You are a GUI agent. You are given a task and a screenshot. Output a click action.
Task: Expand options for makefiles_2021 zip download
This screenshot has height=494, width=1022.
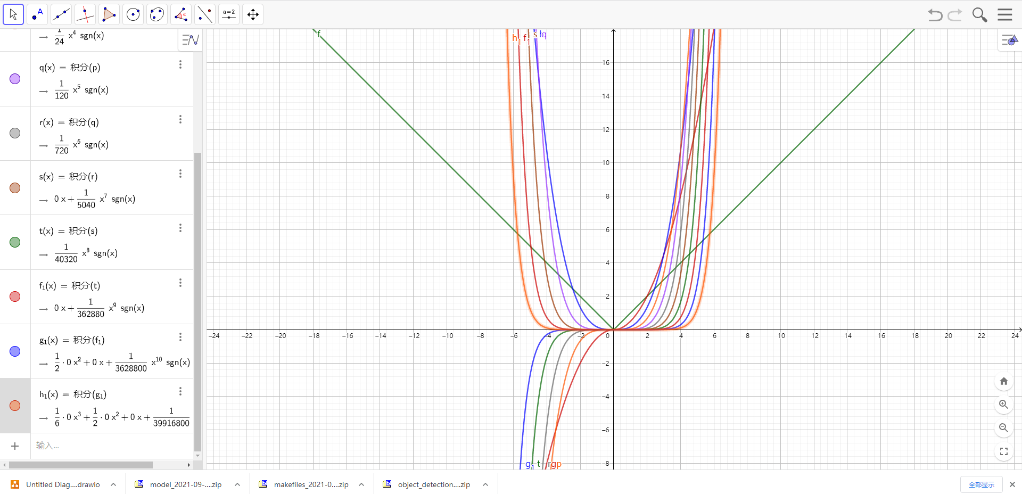pyautogui.click(x=361, y=484)
